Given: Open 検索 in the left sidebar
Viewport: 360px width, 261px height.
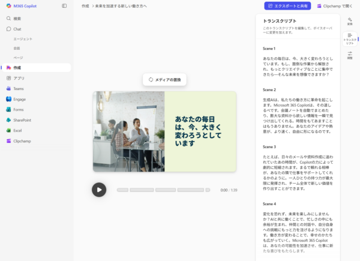Looking at the screenshot, I should (x=17, y=19).
